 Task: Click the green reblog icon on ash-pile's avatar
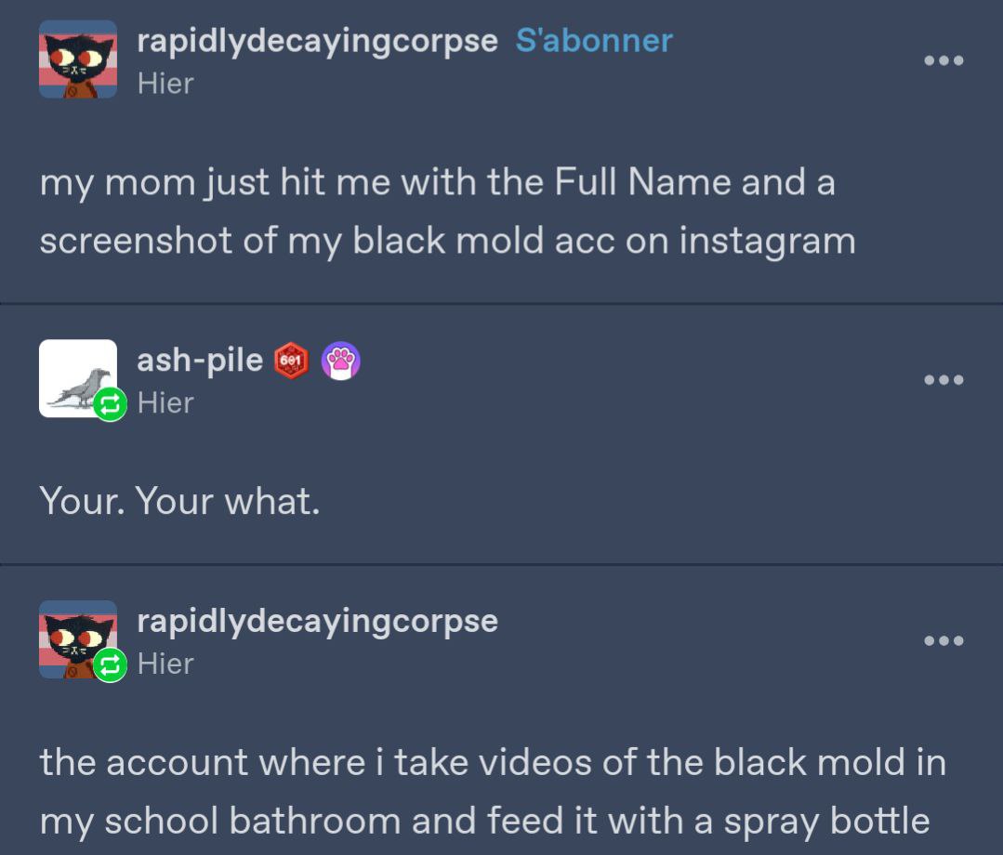pos(110,404)
